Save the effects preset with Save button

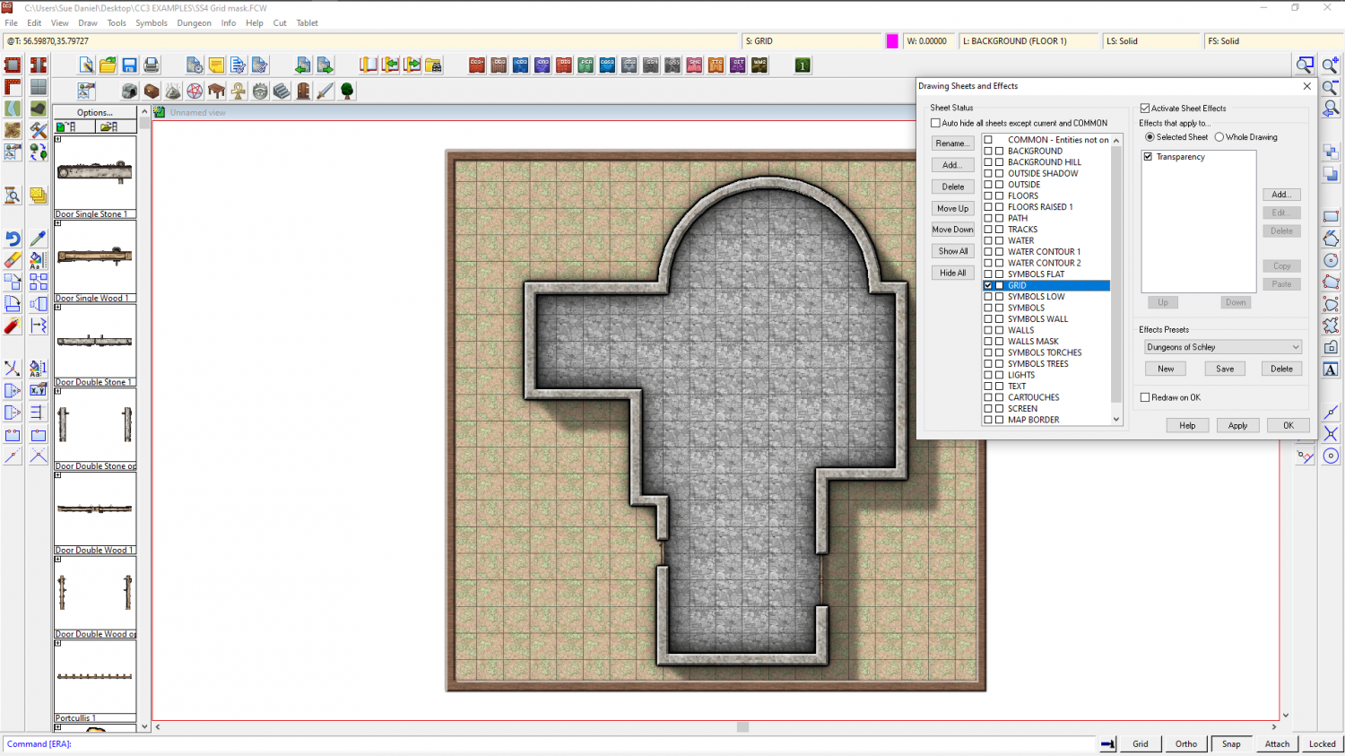[1225, 369]
